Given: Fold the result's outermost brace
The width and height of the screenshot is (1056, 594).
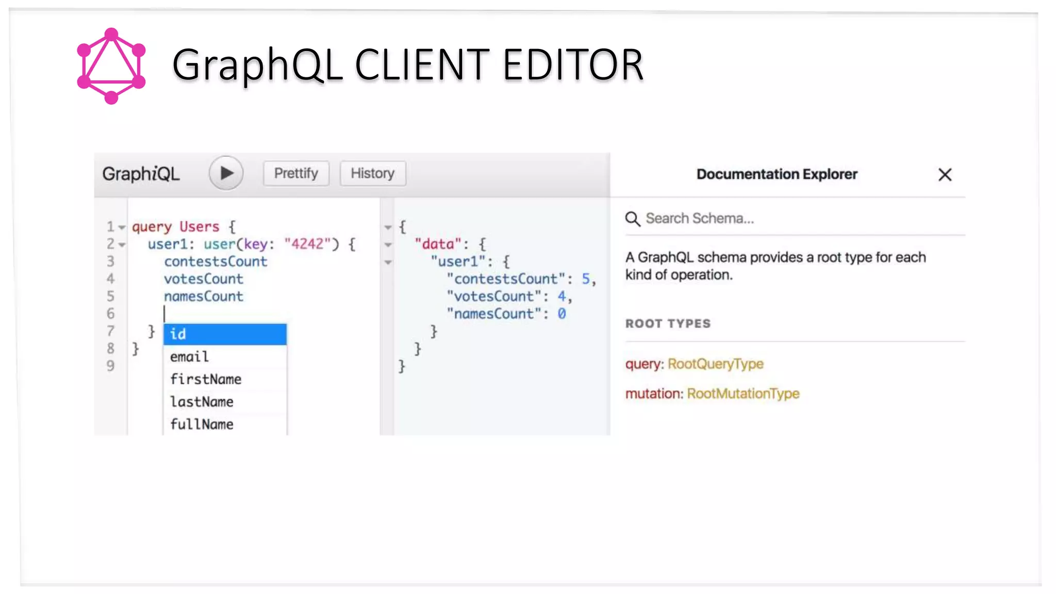Looking at the screenshot, I should (388, 227).
